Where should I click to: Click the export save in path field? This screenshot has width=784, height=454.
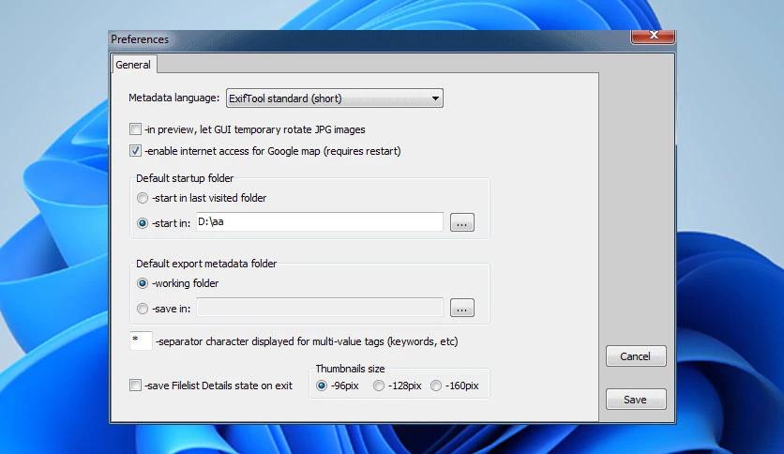click(x=320, y=308)
